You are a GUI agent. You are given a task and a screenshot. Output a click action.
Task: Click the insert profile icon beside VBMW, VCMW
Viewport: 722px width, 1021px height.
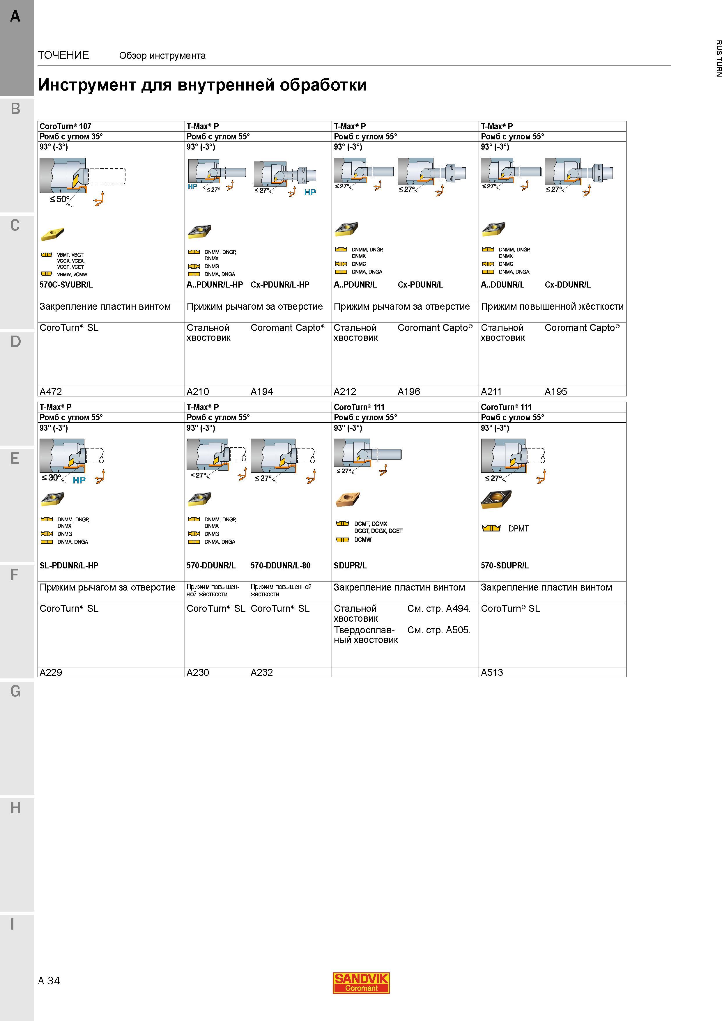click(x=46, y=274)
